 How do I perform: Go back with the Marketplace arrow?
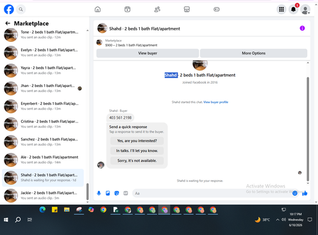pyautogui.click(x=8, y=23)
